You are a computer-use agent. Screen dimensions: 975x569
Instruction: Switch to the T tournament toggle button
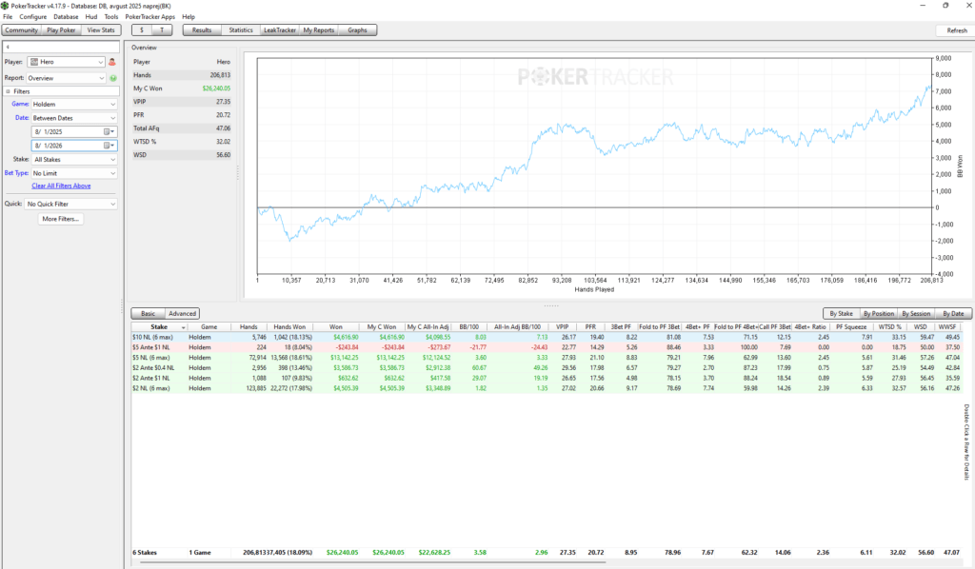162,29
